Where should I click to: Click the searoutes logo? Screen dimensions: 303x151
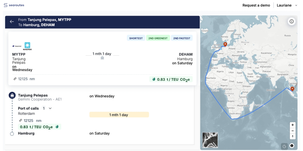[14, 5]
